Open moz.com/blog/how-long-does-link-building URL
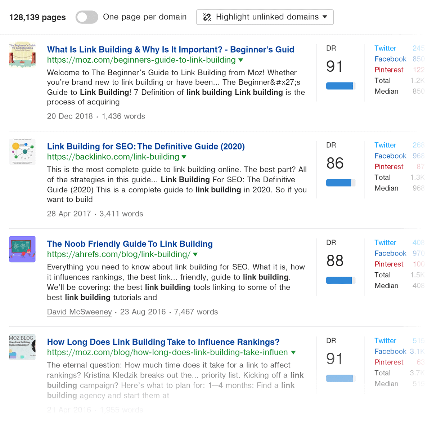The width and height of the screenshot is (432, 424). coord(167,352)
